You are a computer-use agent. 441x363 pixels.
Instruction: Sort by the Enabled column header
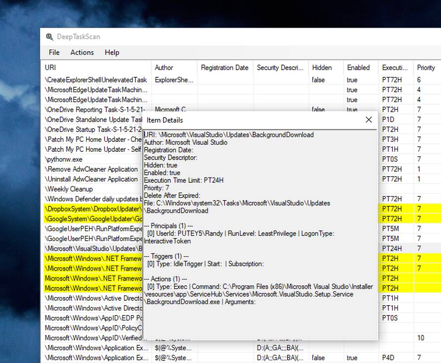click(x=361, y=68)
